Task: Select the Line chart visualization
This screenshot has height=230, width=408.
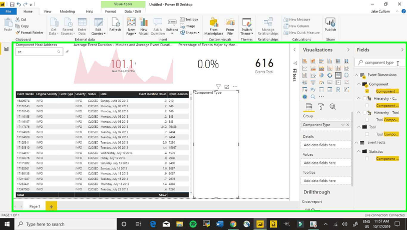Action: tap(305, 68)
